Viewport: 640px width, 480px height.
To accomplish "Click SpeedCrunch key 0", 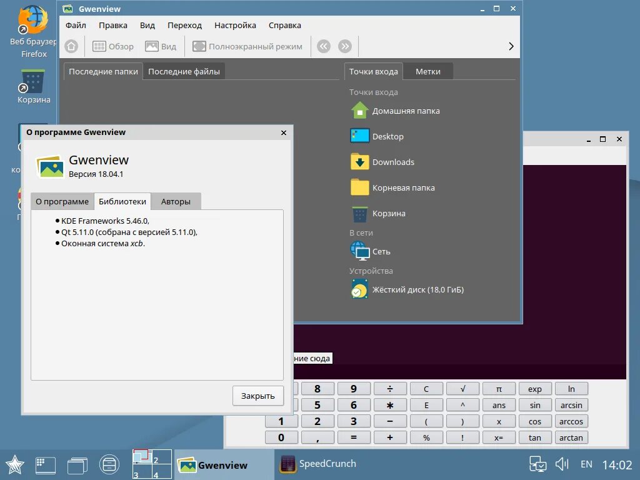I will [281, 438].
